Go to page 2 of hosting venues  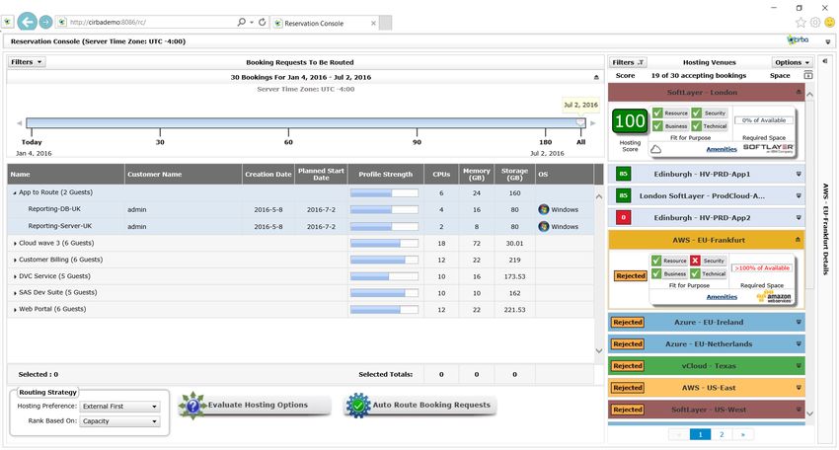pos(722,434)
